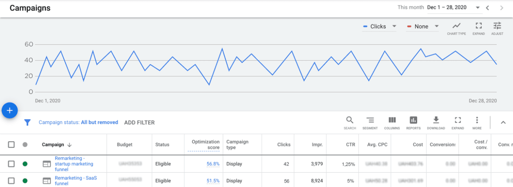Click the Reports icon

point(413,122)
